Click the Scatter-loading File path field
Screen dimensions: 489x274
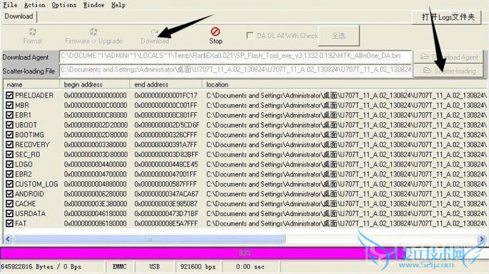[235, 70]
